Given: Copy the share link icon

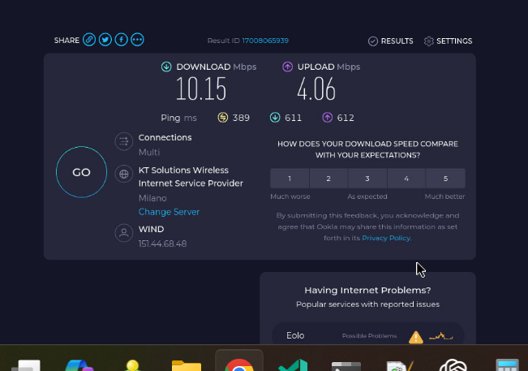Looking at the screenshot, I should tap(89, 40).
